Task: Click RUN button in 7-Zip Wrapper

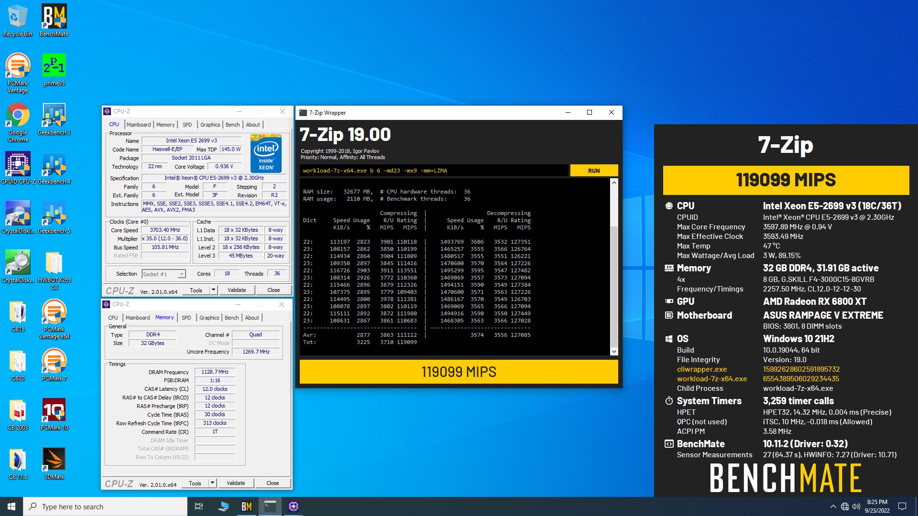Action: tap(594, 171)
